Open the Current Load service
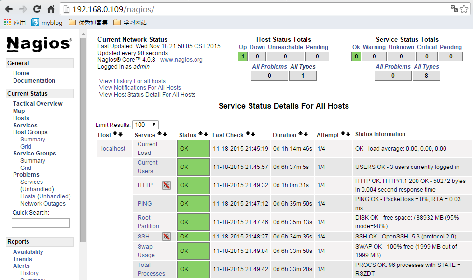 [x=148, y=149]
